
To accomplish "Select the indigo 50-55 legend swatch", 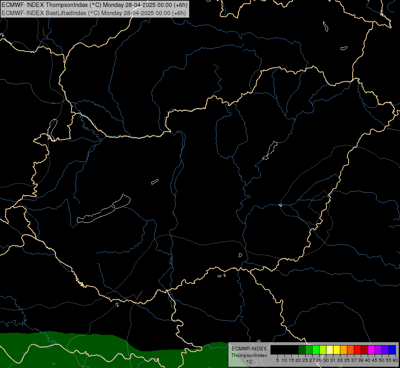I will click(386, 350).
